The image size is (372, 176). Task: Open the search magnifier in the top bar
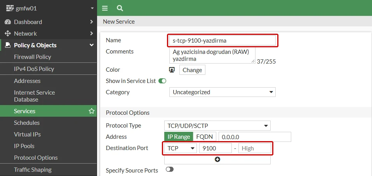click(x=120, y=8)
